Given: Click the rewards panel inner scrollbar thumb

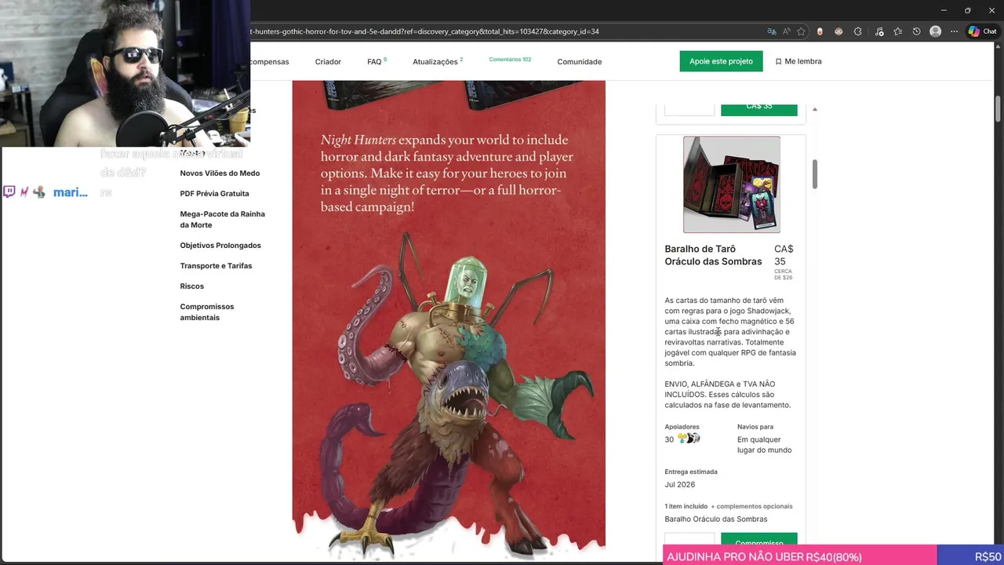Looking at the screenshot, I should point(814,174).
